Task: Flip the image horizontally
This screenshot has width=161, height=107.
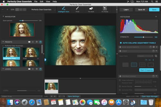Action: point(150,60)
